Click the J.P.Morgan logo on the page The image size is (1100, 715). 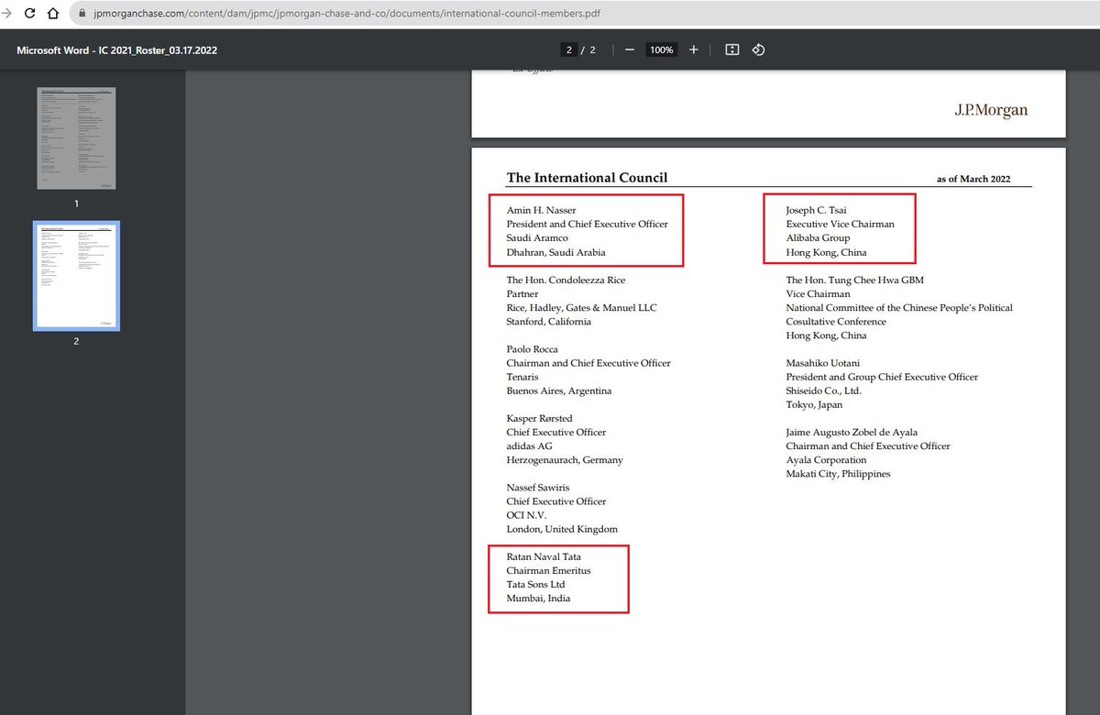991,110
